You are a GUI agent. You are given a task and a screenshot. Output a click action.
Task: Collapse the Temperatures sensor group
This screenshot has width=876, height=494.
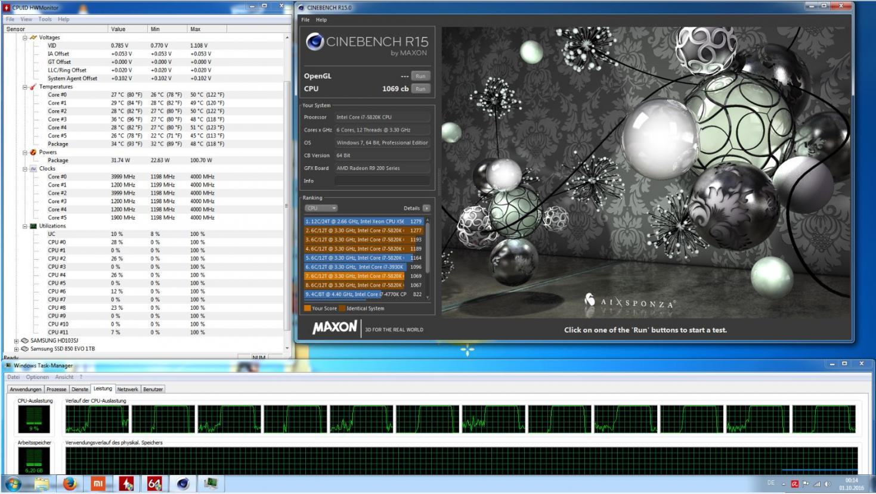tap(25, 87)
